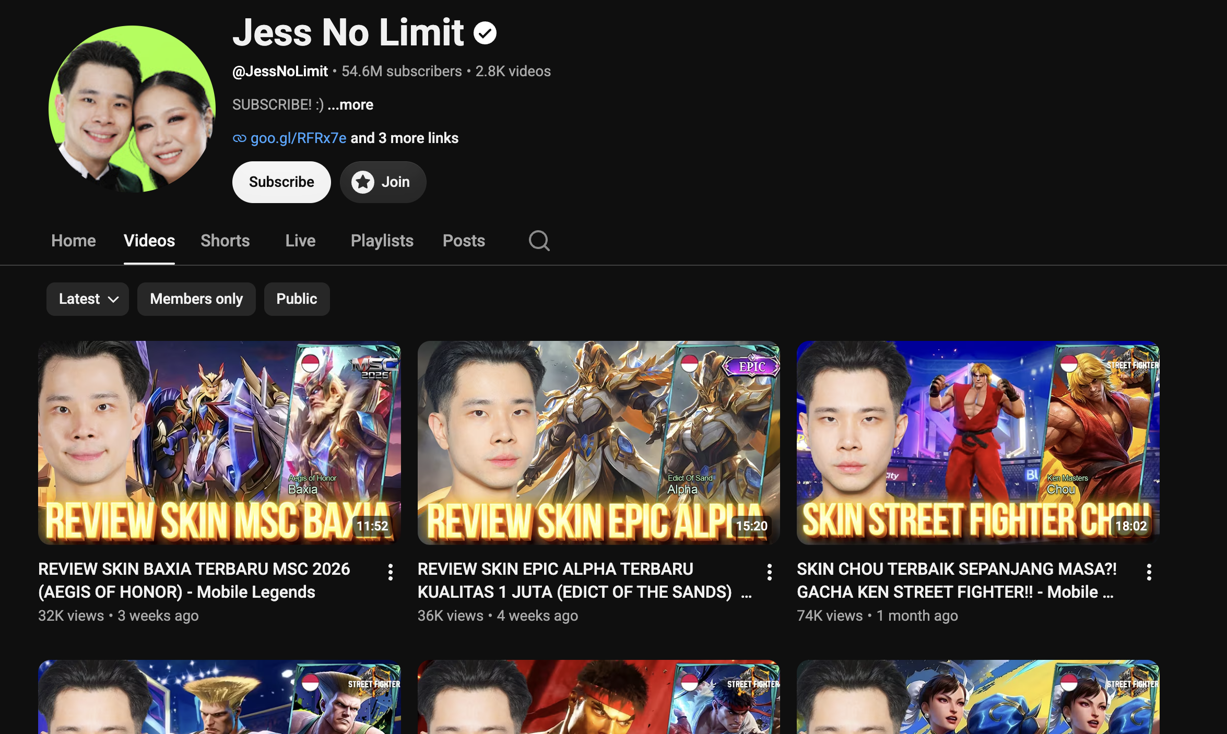Click the link chain icon next to goo.gl/RFRx7e
Viewport: 1227px width, 734px height.
(x=239, y=138)
